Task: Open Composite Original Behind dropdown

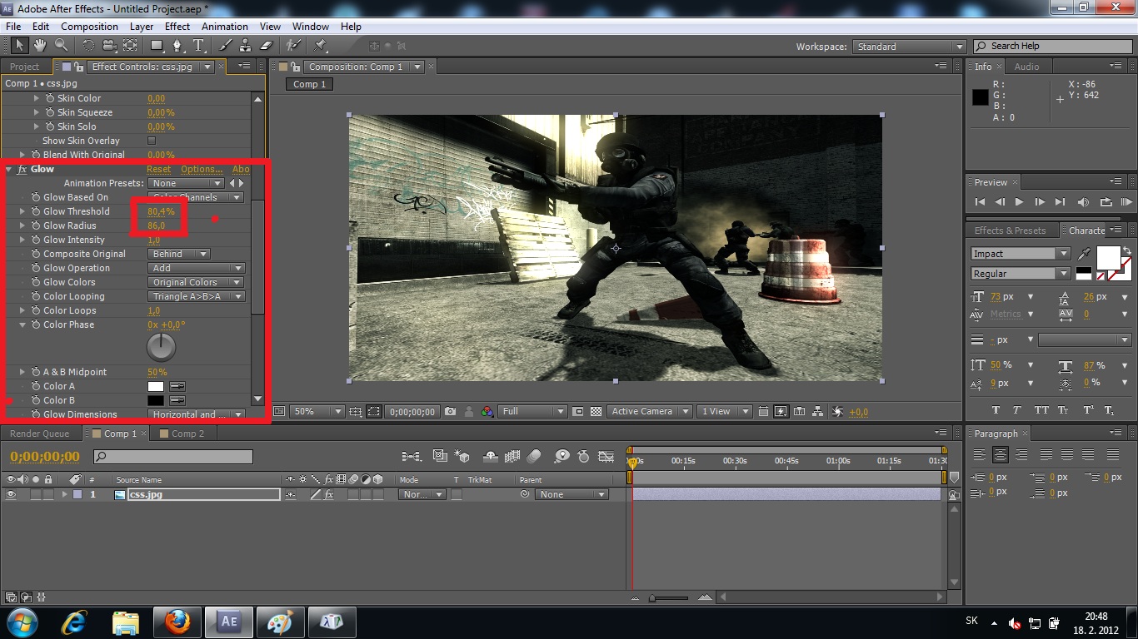Action: 179,254
